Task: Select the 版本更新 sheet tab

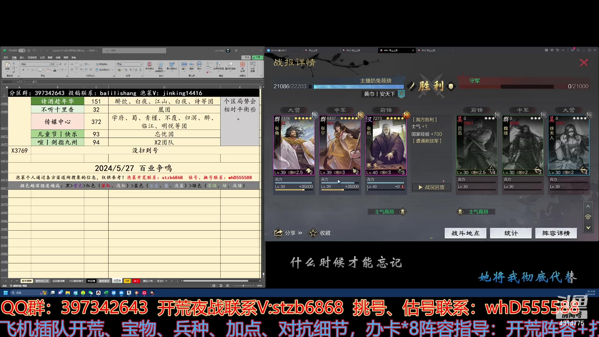Action: point(27,281)
